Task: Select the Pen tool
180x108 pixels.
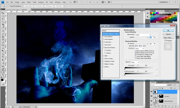Action: [3, 54]
